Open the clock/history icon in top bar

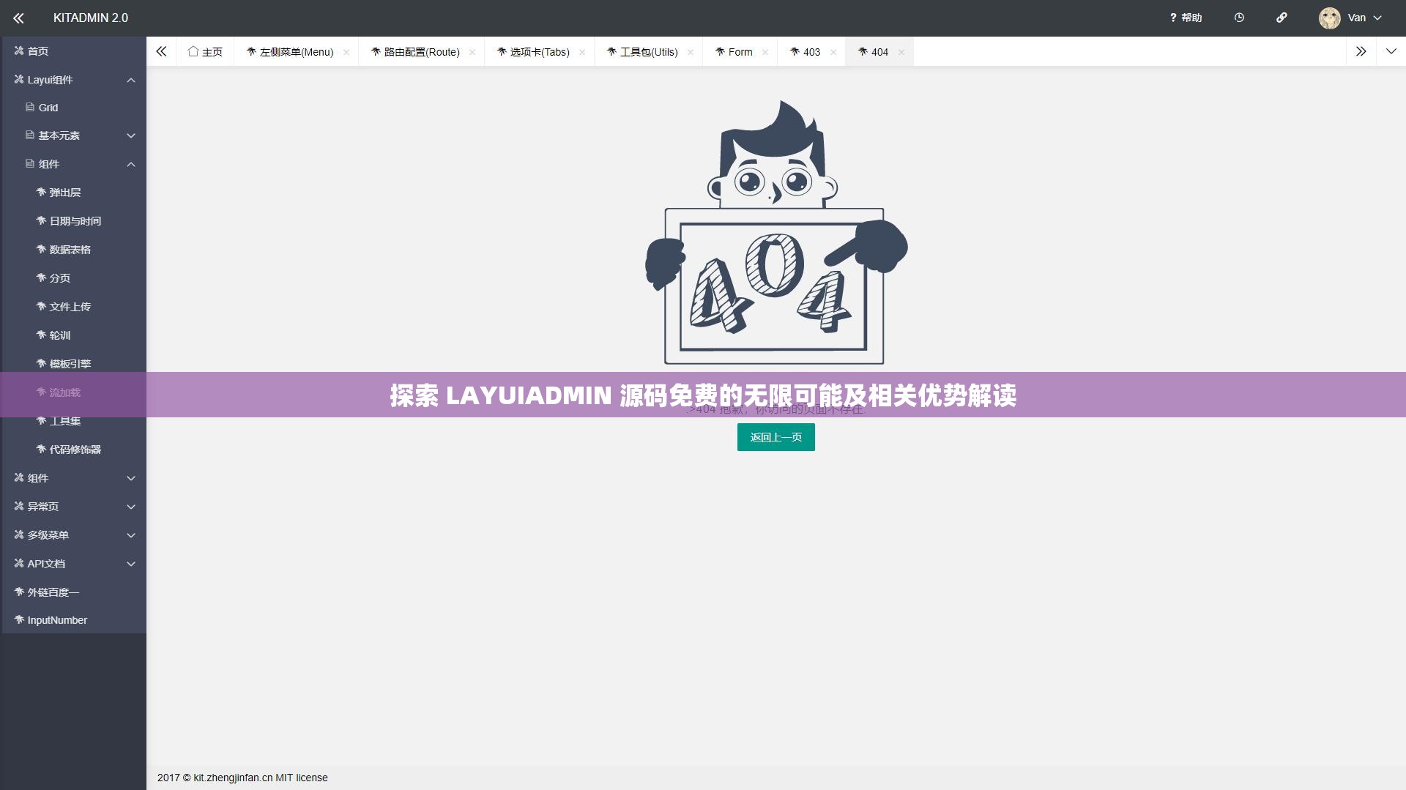click(x=1239, y=18)
